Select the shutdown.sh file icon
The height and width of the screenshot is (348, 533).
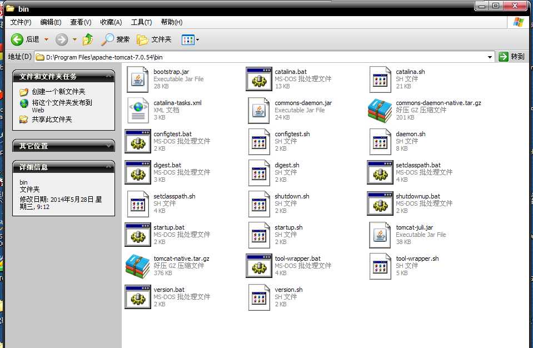(x=259, y=204)
